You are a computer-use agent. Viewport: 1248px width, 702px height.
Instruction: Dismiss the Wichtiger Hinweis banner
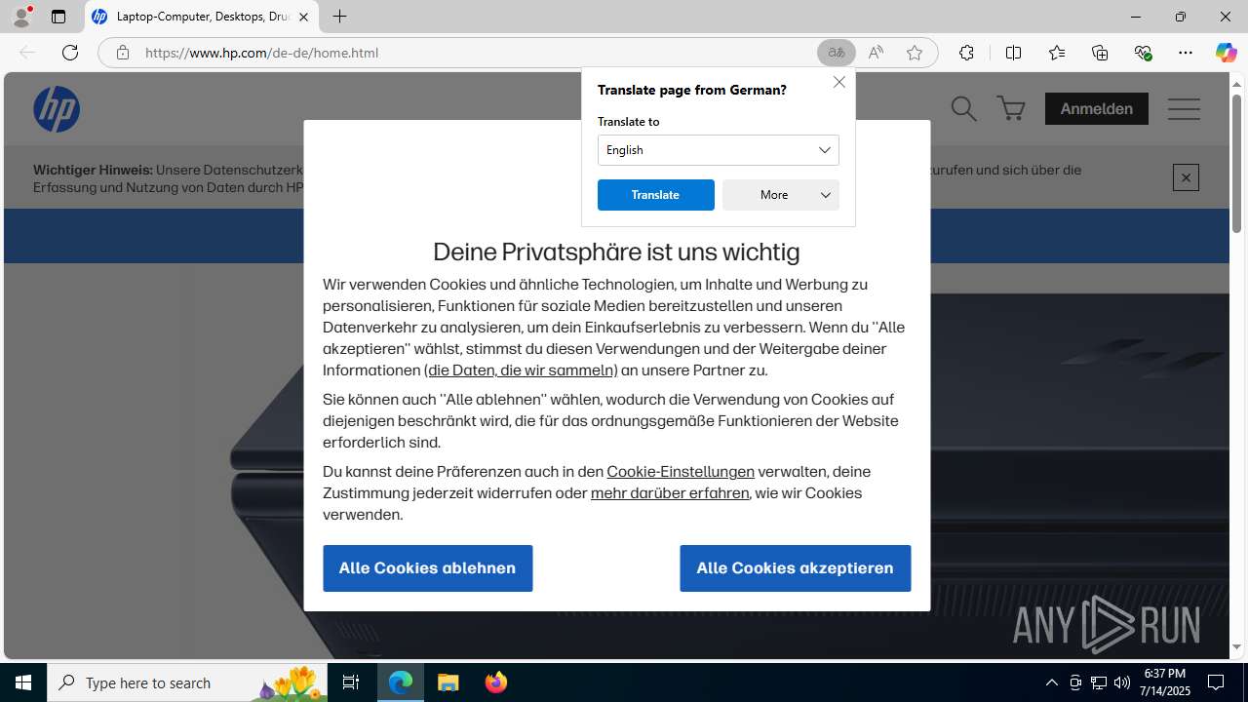pyautogui.click(x=1186, y=177)
